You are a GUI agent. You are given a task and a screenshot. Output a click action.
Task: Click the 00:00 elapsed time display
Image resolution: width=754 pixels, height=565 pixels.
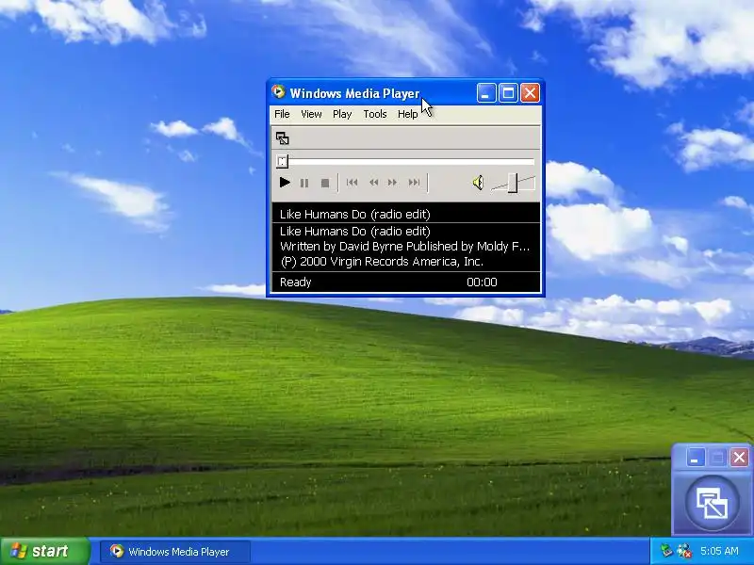coord(482,282)
